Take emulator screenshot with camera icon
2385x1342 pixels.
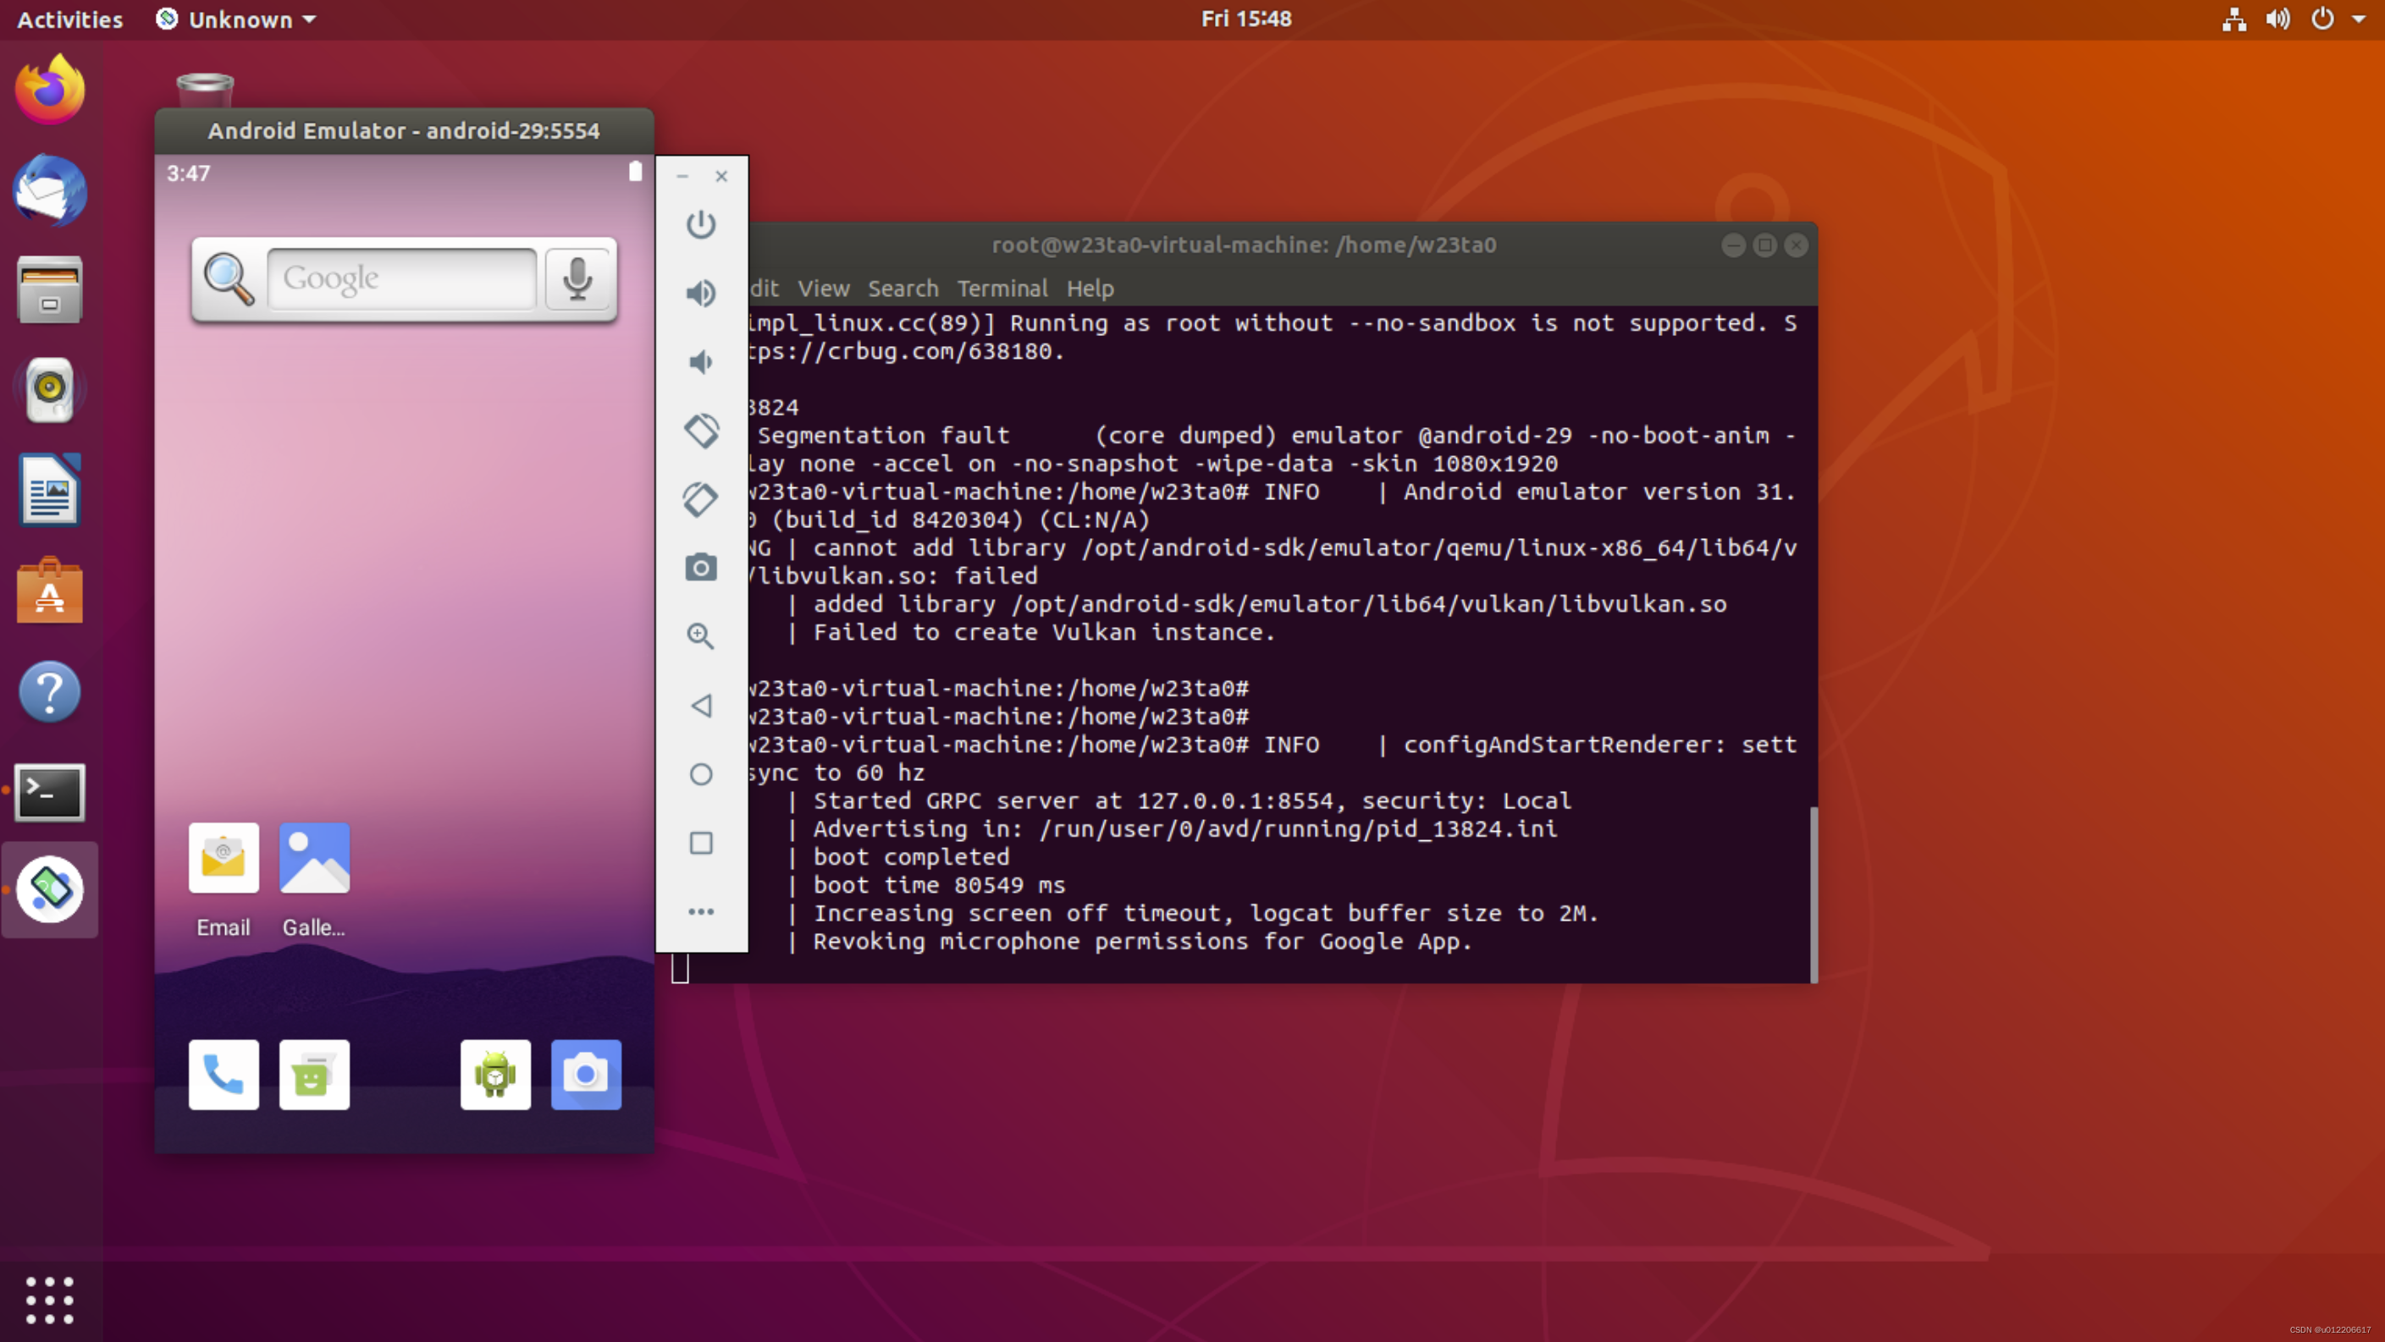(701, 567)
